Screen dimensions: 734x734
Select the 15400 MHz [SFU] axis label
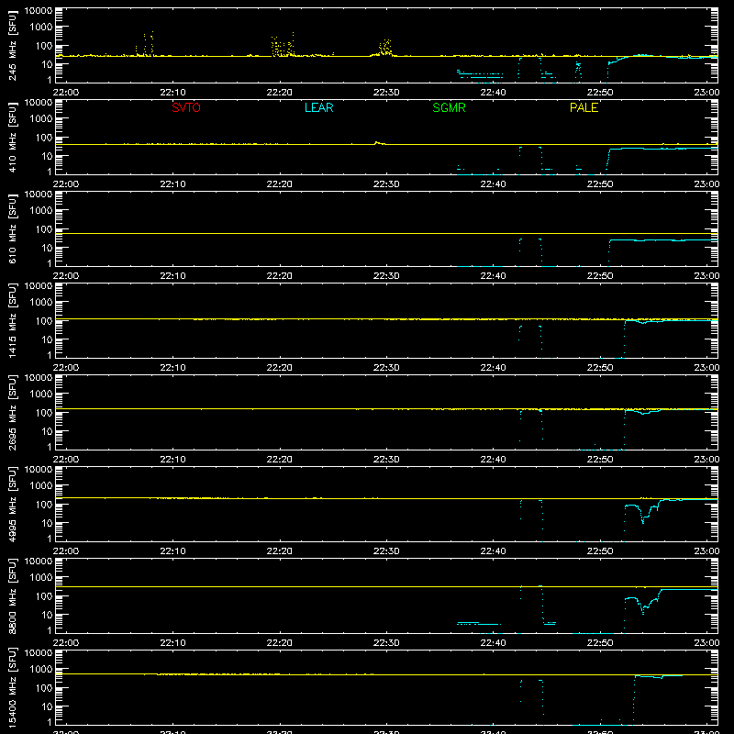tap(13, 687)
